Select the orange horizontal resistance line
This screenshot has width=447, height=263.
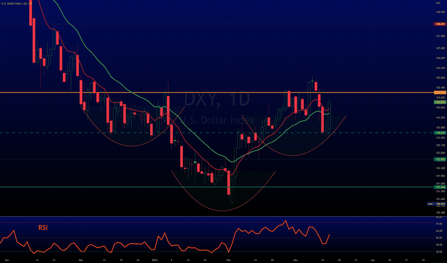point(217,92)
